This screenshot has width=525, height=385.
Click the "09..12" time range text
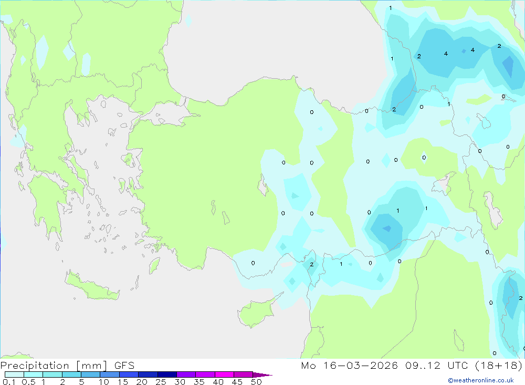(x=423, y=366)
